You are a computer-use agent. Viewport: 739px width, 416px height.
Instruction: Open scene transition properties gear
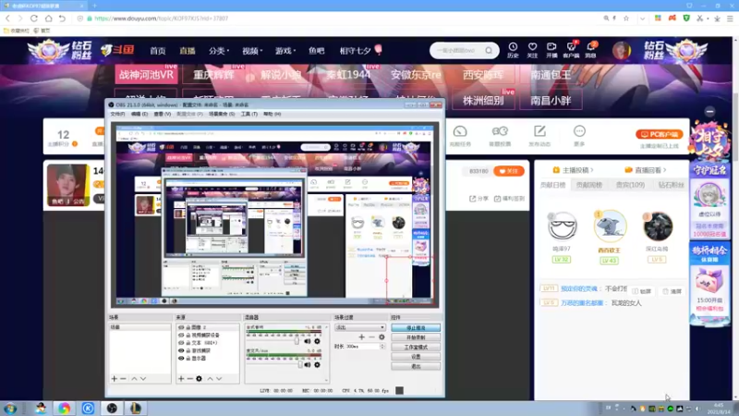coord(382,336)
